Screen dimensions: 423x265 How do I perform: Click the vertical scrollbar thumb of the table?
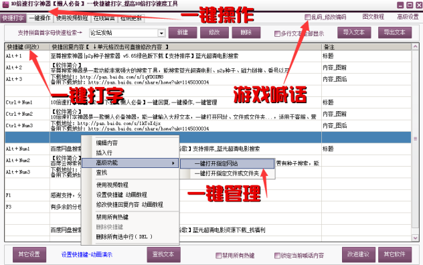point(415,139)
